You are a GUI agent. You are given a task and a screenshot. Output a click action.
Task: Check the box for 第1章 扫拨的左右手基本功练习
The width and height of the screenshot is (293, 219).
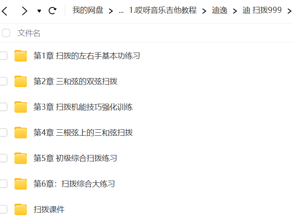pyautogui.click(x=3, y=56)
